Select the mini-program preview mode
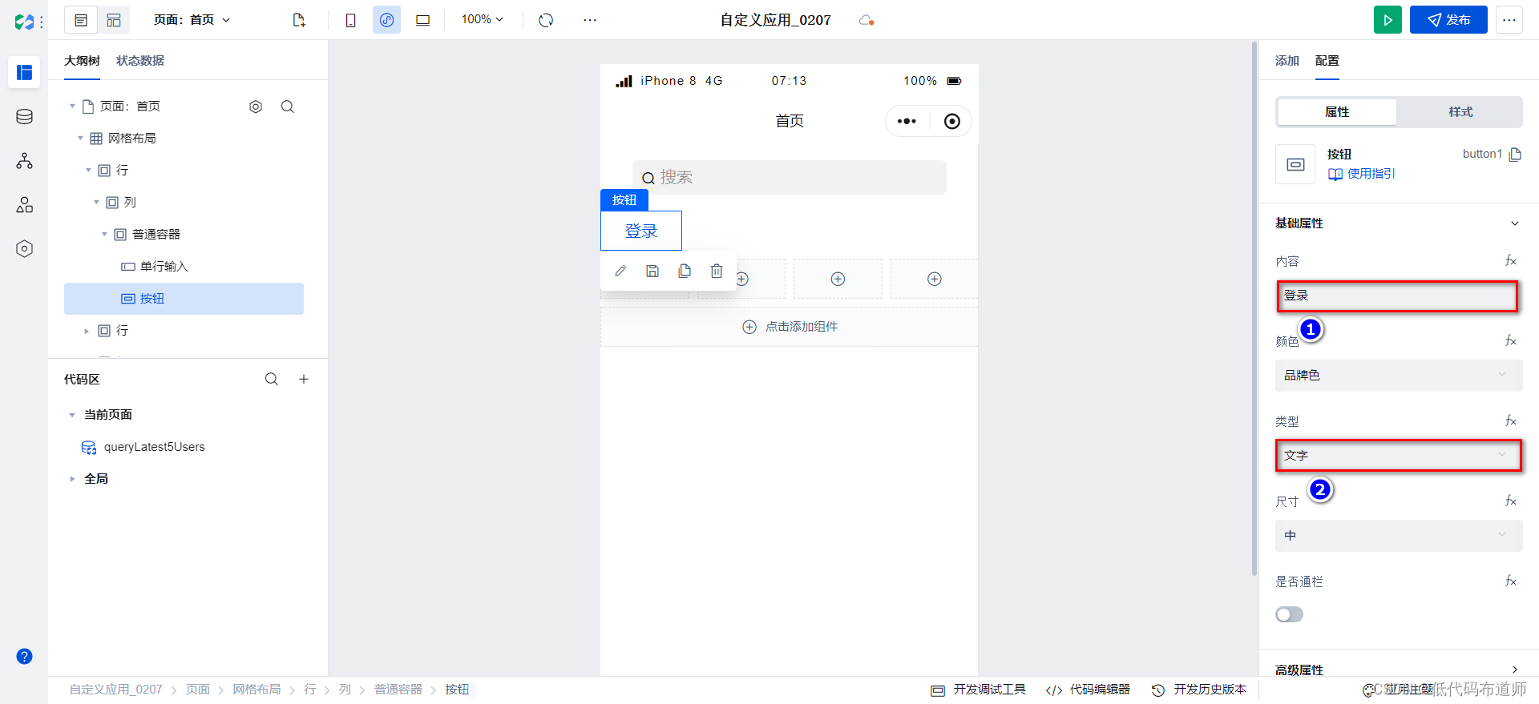 386,20
